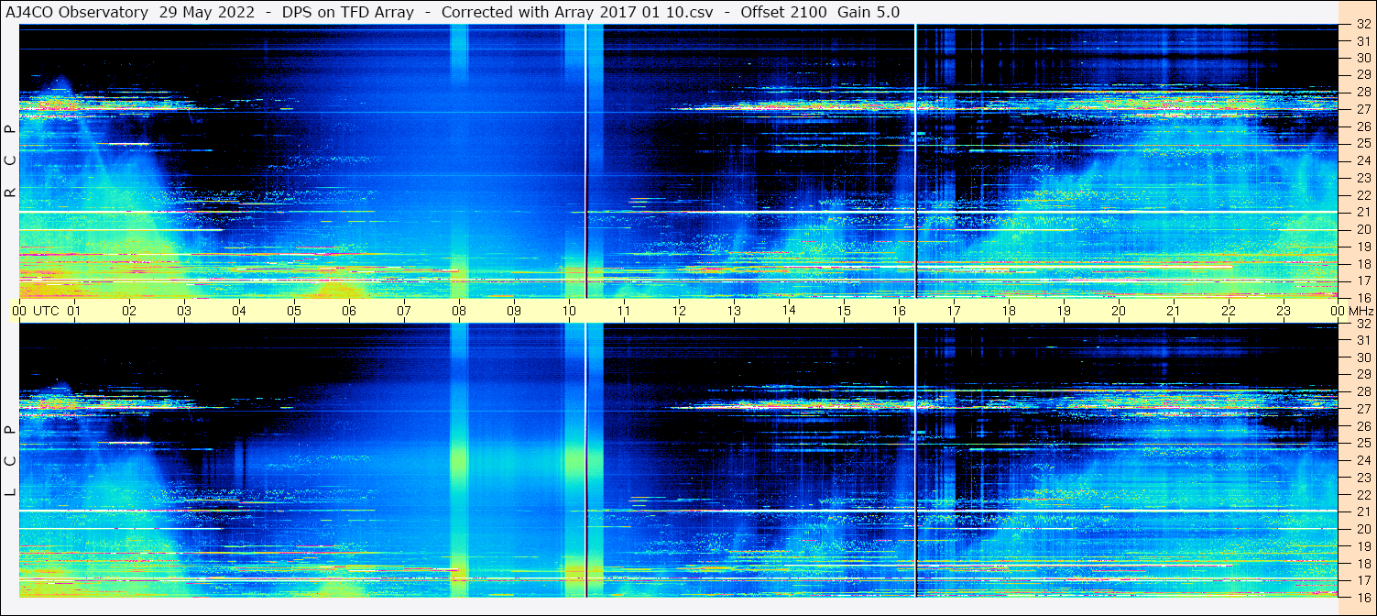The image size is (1377, 616).
Task: Select the 'Gain 5.0' header value
Action: click(x=869, y=12)
